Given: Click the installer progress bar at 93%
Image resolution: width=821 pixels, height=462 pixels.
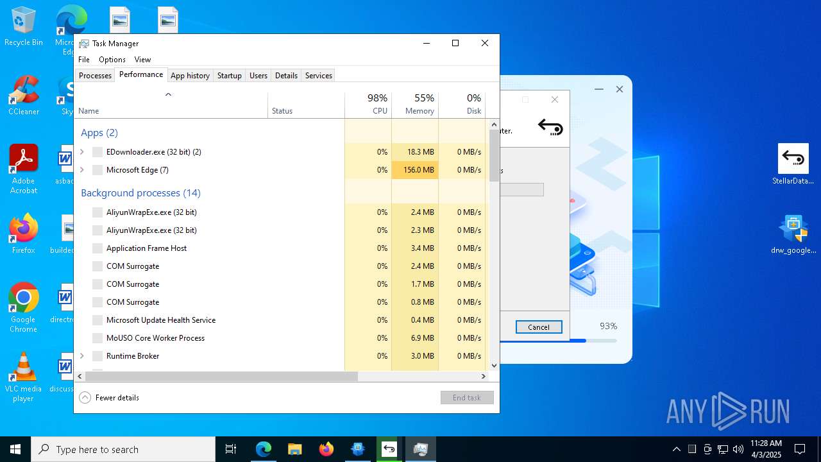Looking at the screenshot, I should 558,341.
